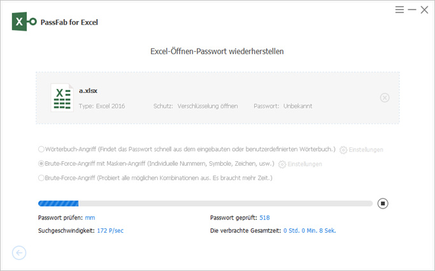The image size is (435, 271).
Task: Close the PassFab for Excel window
Action: pos(424,10)
